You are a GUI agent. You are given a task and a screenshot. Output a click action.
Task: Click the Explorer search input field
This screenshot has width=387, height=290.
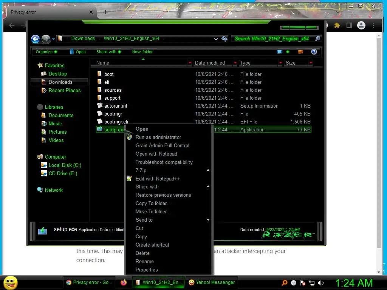(272, 39)
